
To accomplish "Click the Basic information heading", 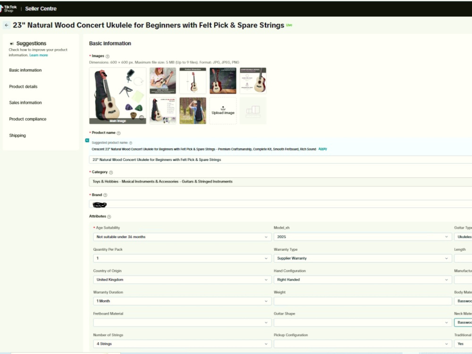I will [x=110, y=43].
